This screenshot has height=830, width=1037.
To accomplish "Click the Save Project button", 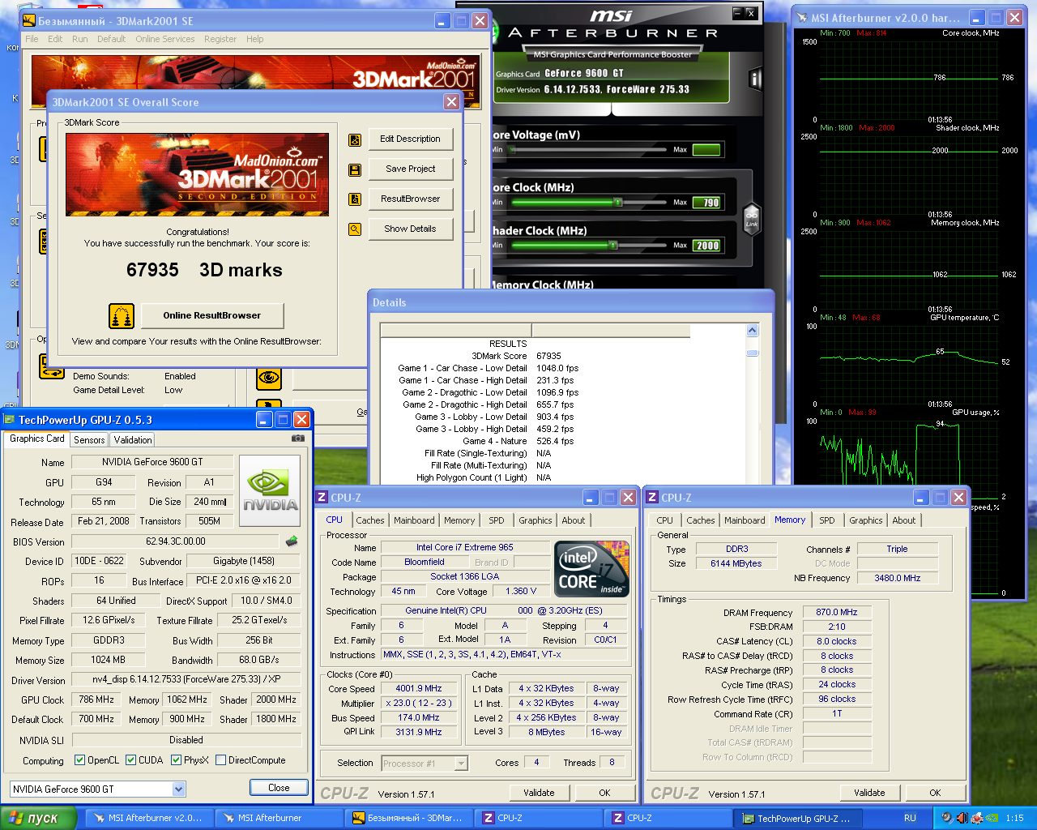I will click(410, 169).
